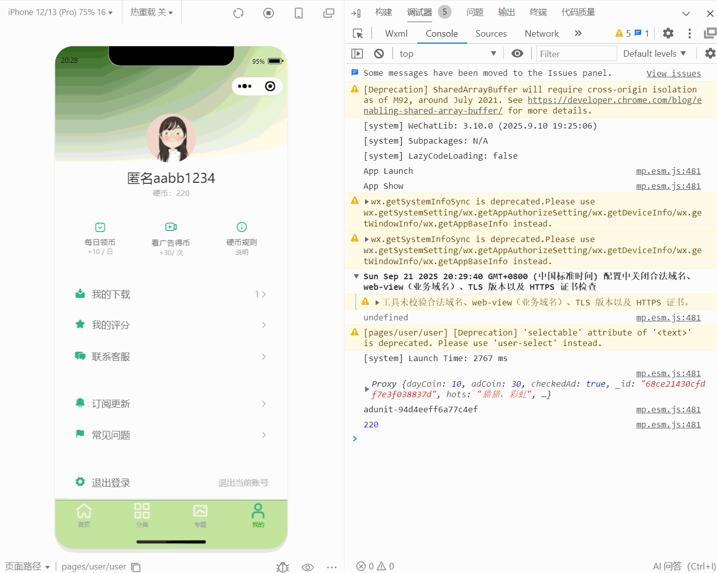Image resolution: width=717 pixels, height=573 pixels.
Task: Tap the mini-program capsule close circle
Action: click(270, 86)
